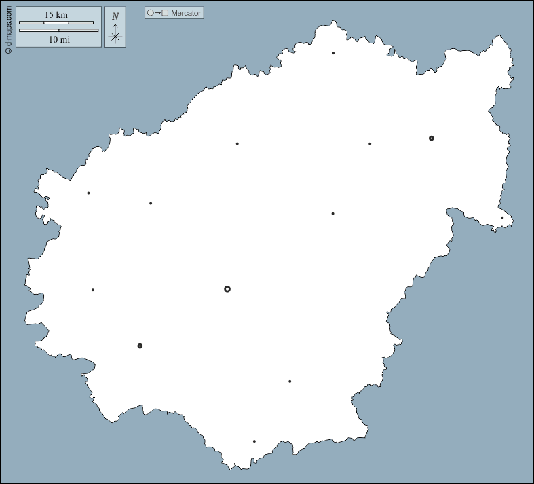The width and height of the screenshot is (534, 484).
Task: Click the 10 mi scale label
Action: 59,39
